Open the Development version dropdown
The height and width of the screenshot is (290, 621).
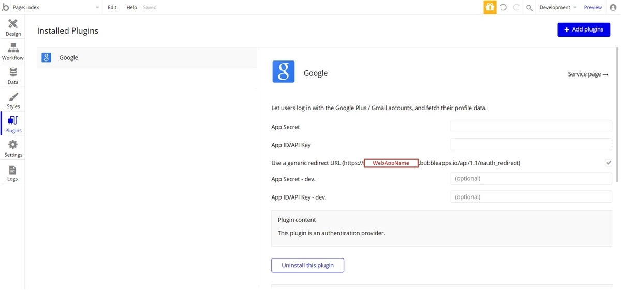pos(558,7)
